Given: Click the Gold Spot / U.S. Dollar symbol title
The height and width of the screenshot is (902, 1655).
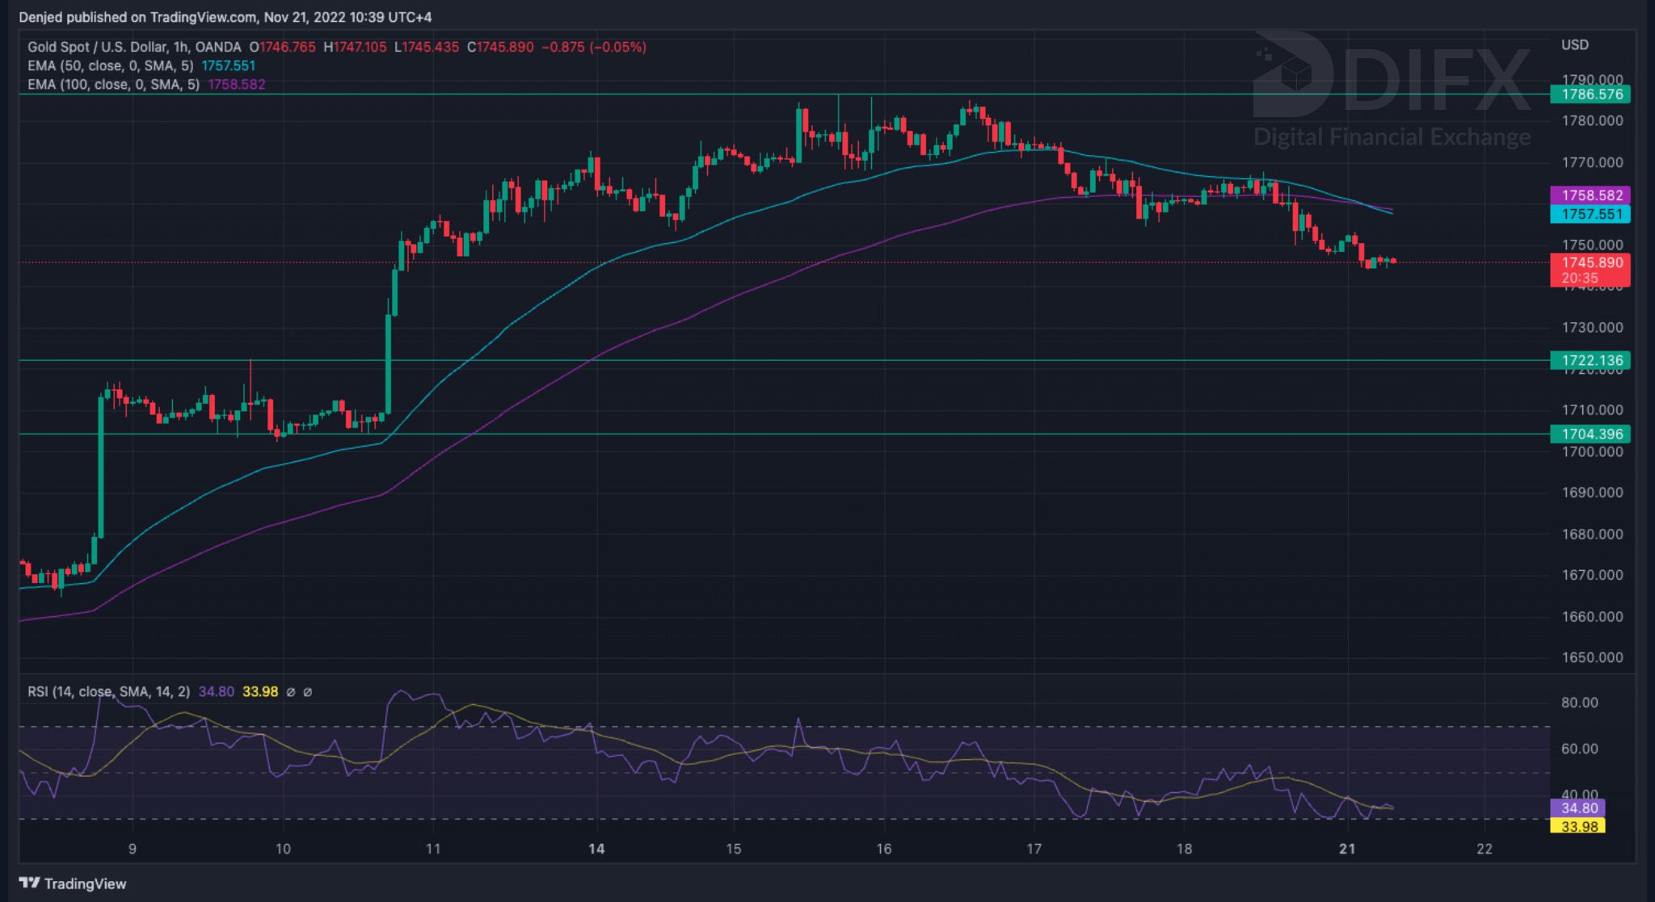Looking at the screenshot, I should click(x=96, y=48).
